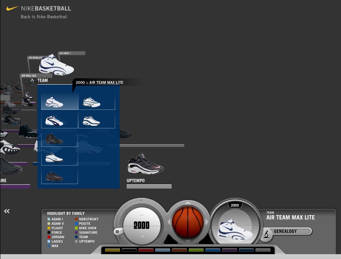This screenshot has height=259, width=341.
Task: Select the second-row left shoe in Team panel
Action: [x=59, y=119]
